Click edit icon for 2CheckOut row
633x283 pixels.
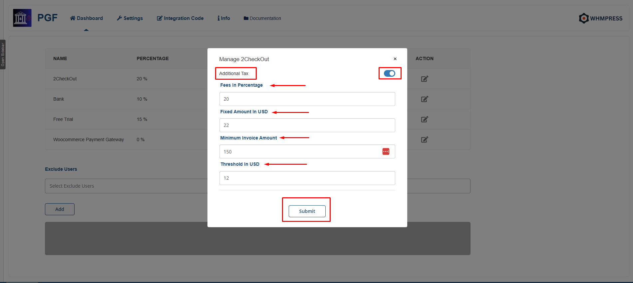click(424, 79)
